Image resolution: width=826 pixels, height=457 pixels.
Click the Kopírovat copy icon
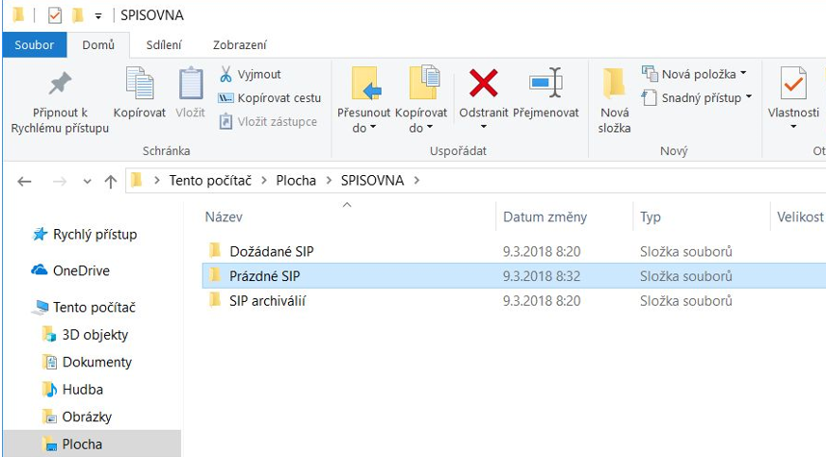(x=140, y=85)
